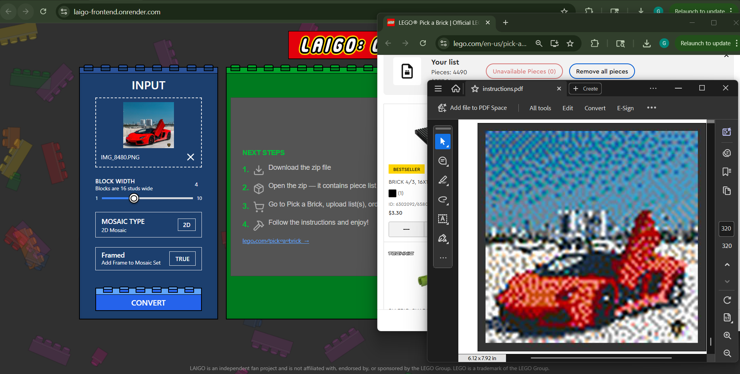Click Relaunch to update in LEGO window
The width and height of the screenshot is (740, 374).
(x=706, y=43)
